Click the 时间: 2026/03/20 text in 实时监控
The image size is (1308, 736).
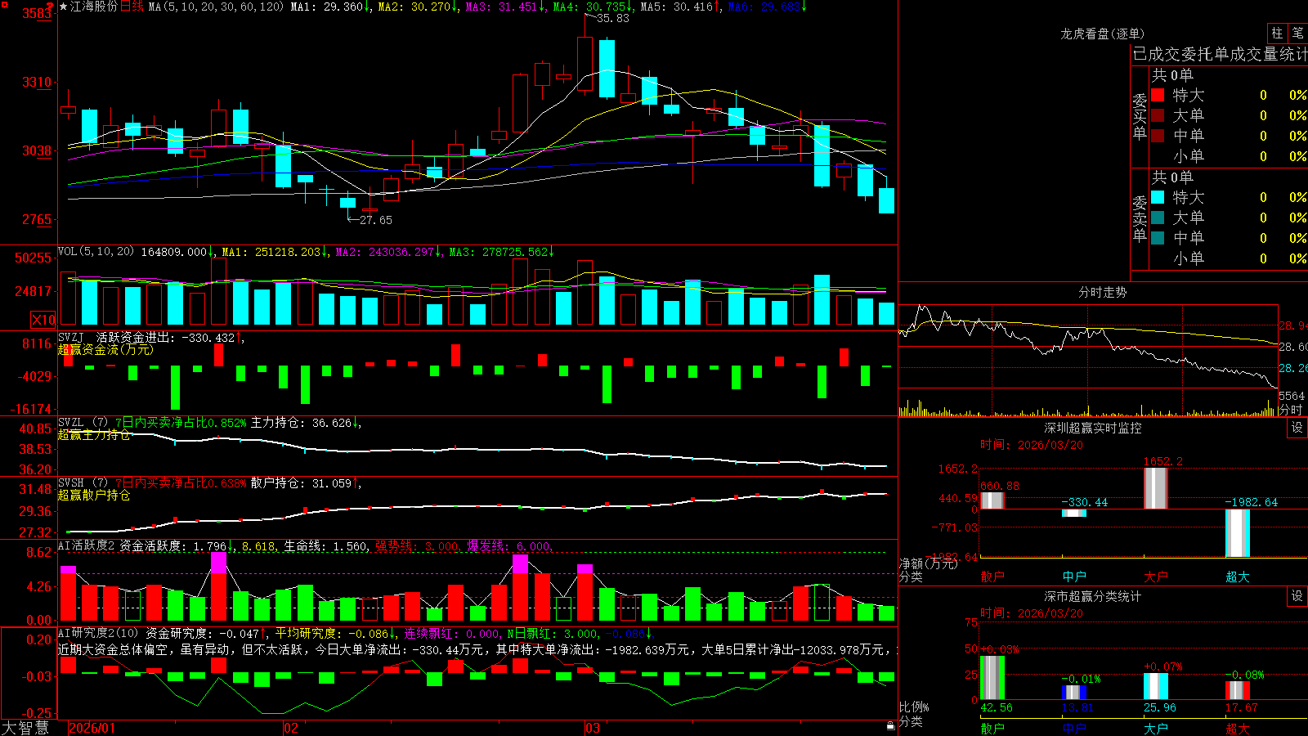point(1032,445)
